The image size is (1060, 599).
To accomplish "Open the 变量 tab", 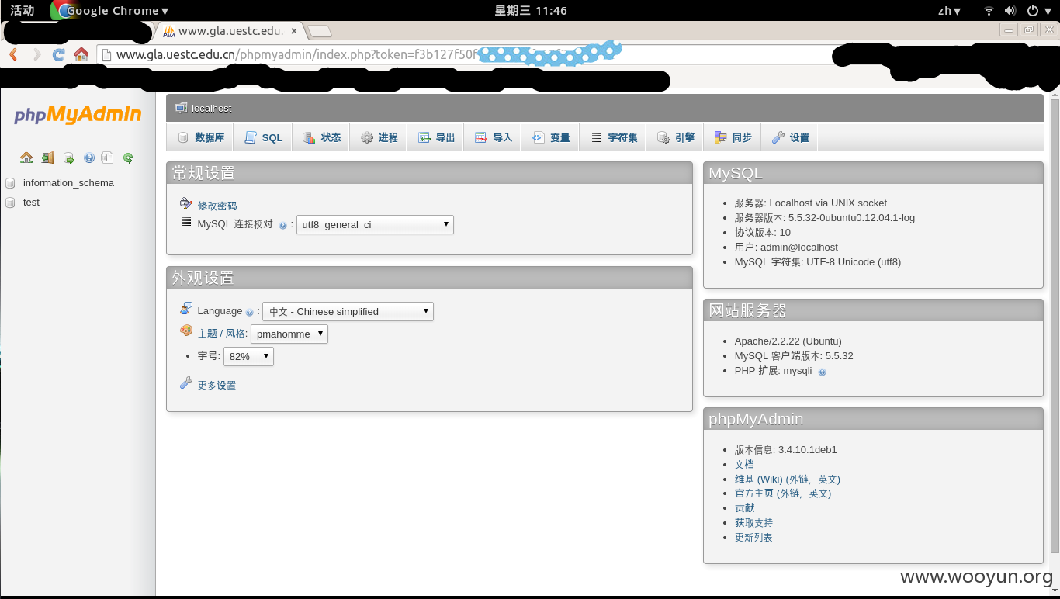I will [550, 137].
